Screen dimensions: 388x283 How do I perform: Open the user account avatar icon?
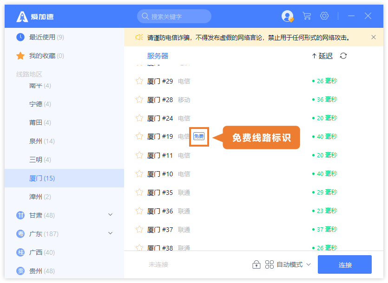[x=287, y=16]
